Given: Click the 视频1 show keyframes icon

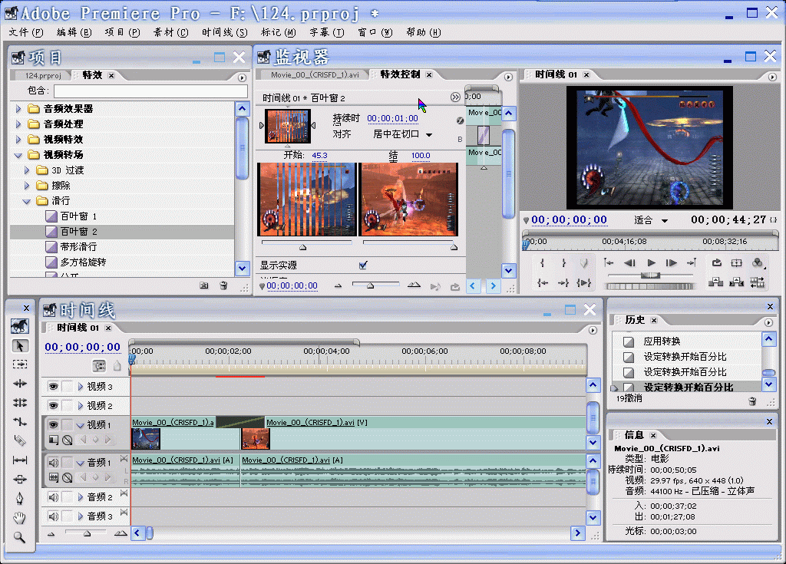Looking at the screenshot, I should [68, 440].
